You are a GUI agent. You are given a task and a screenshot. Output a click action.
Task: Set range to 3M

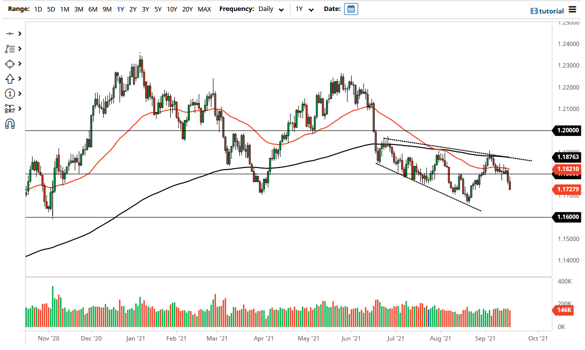(78, 9)
